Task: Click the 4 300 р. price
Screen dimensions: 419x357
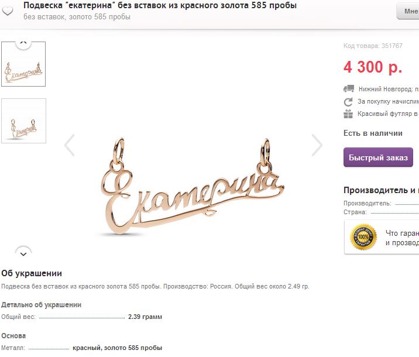Action: point(373,67)
